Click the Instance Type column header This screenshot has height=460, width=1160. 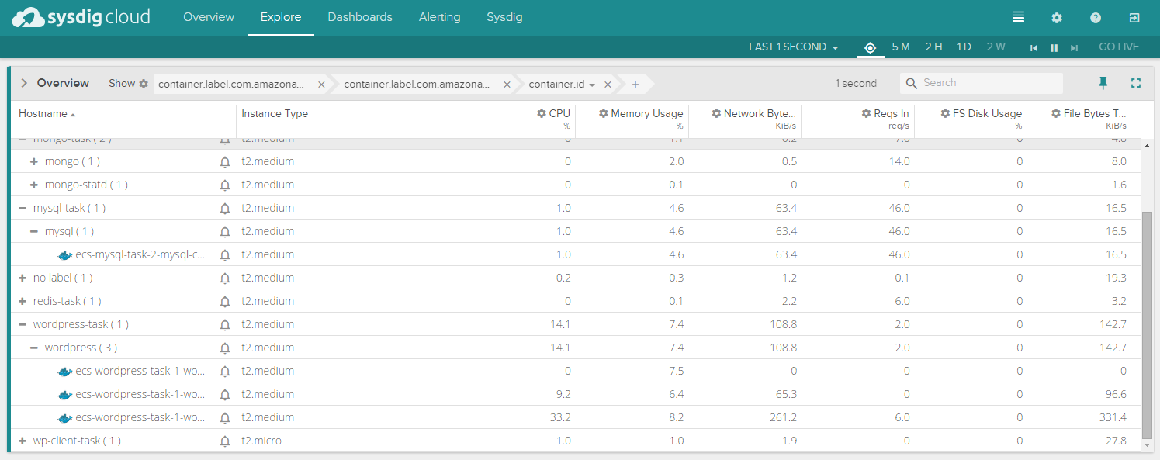[275, 114]
